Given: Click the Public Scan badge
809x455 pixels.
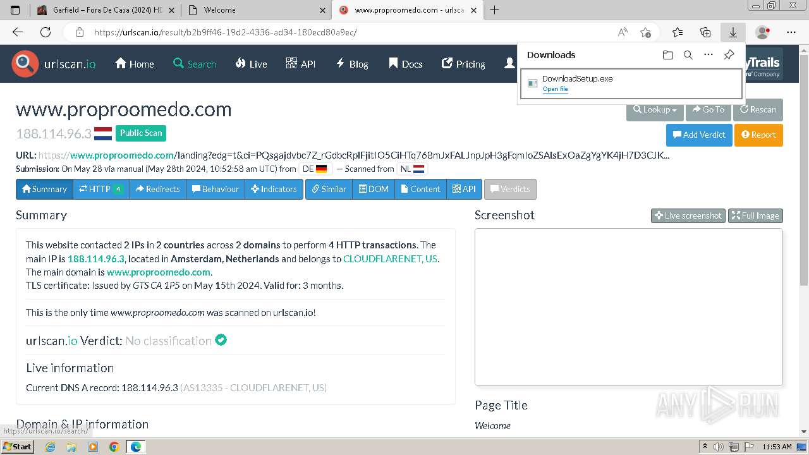Looking at the screenshot, I should point(141,133).
